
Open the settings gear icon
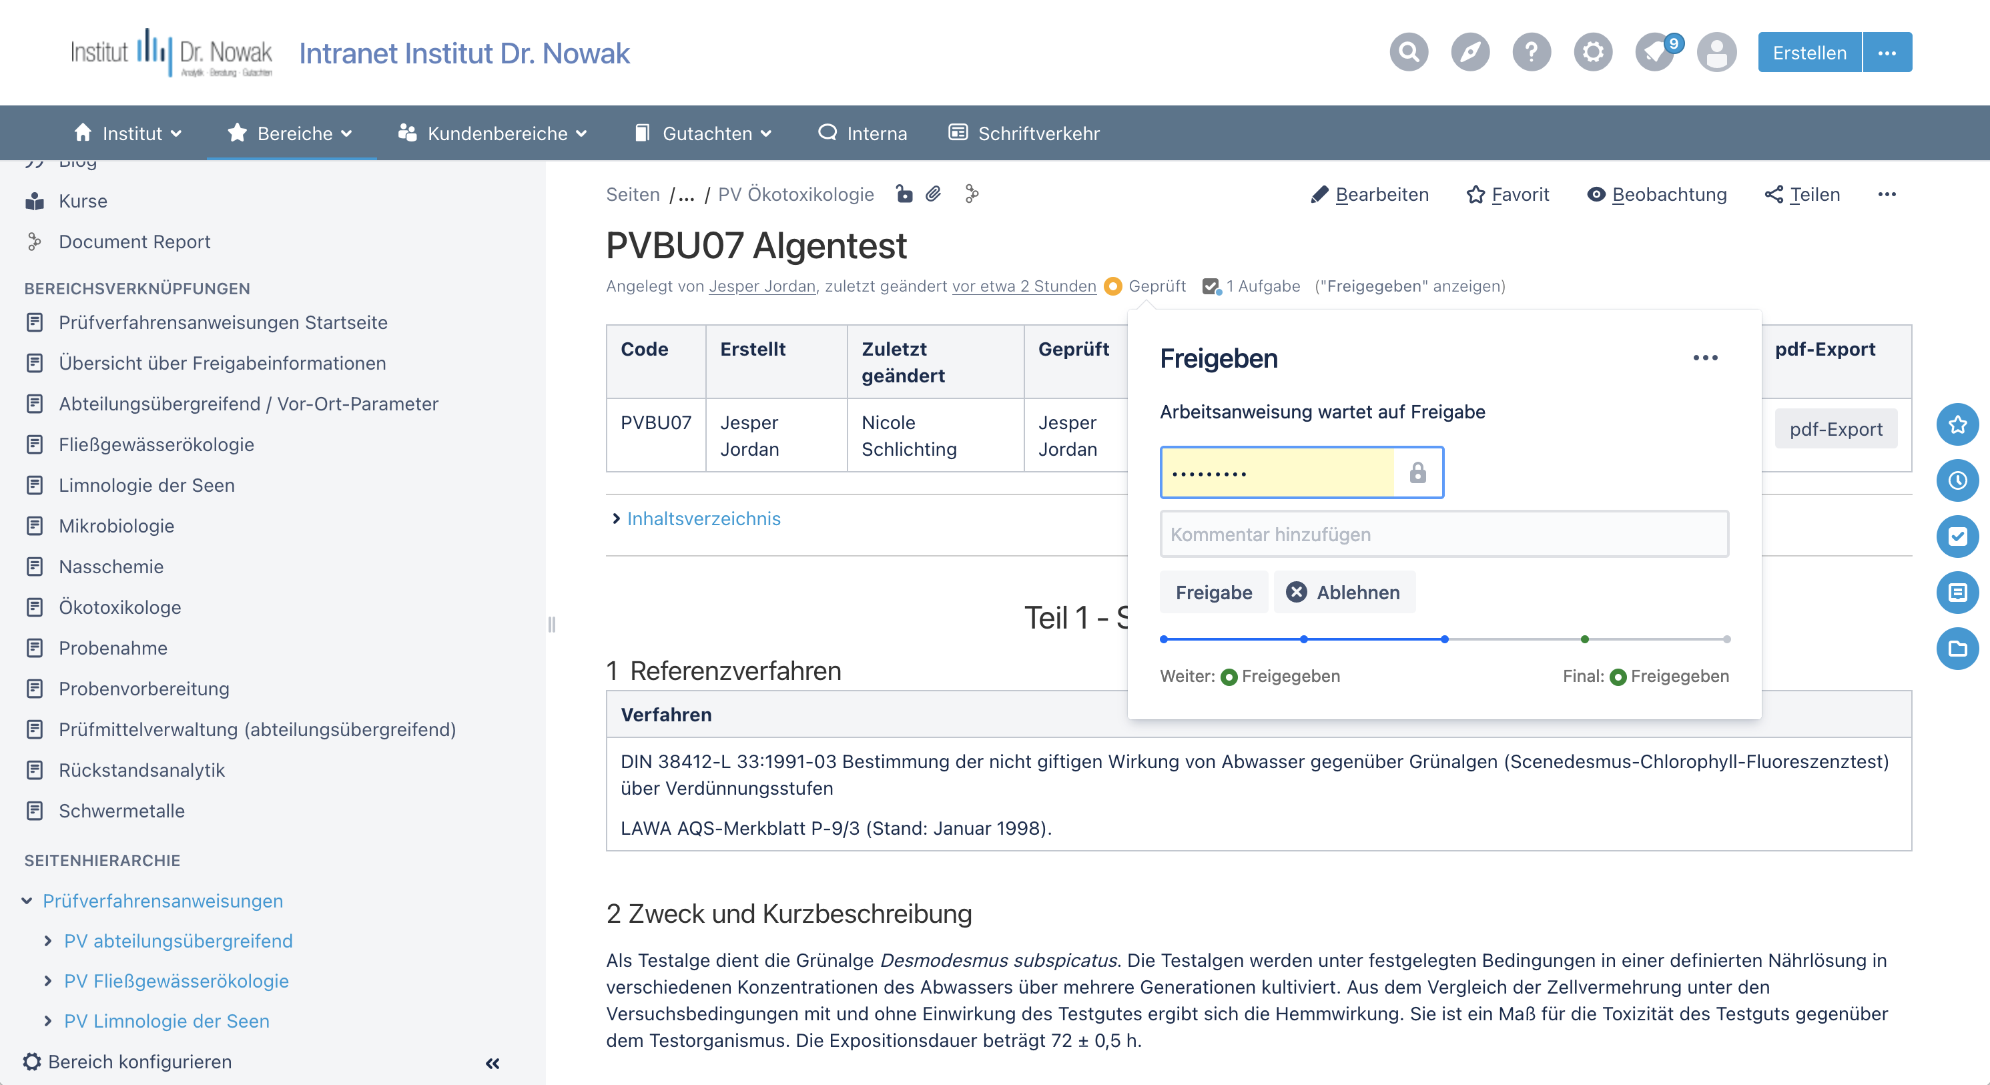1593,53
